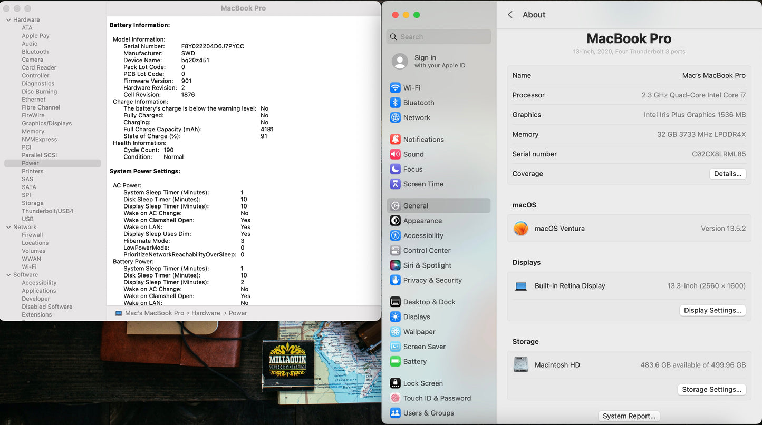The width and height of the screenshot is (762, 425).
Task: Click the System Report button
Action: point(629,416)
